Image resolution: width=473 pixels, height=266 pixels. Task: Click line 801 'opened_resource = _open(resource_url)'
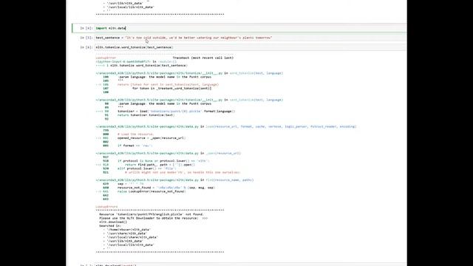tap(152, 138)
